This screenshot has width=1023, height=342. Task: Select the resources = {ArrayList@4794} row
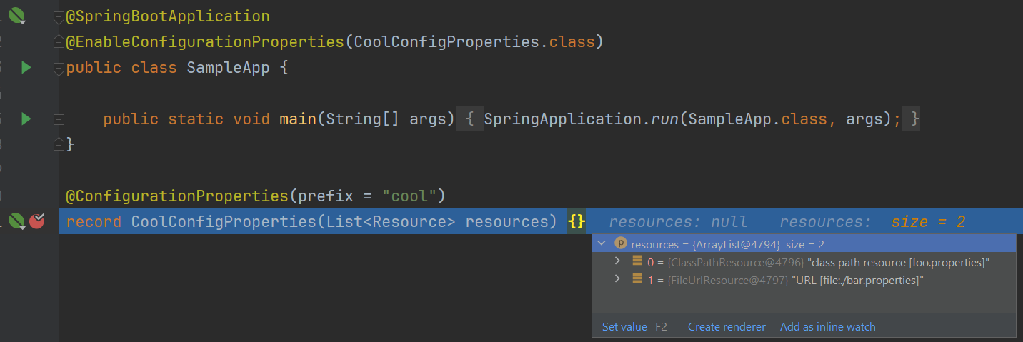coord(804,243)
